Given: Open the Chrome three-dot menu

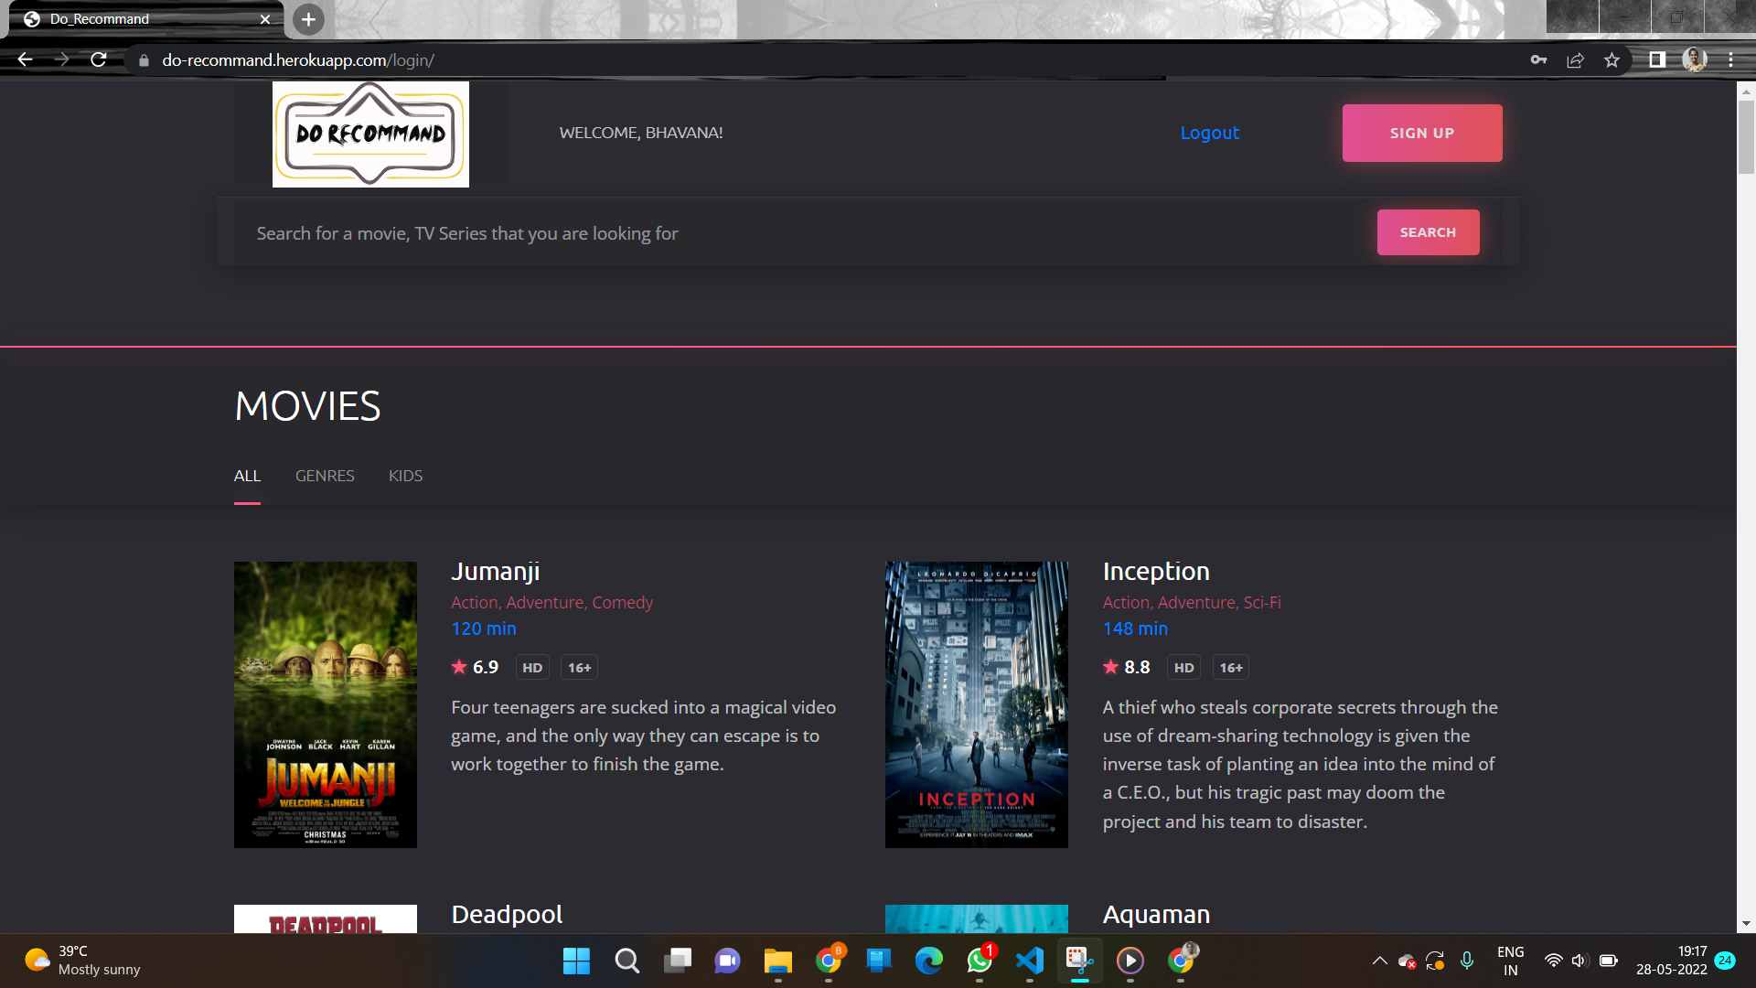Looking at the screenshot, I should (x=1731, y=59).
